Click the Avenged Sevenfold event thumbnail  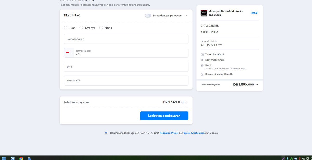point(204,13)
